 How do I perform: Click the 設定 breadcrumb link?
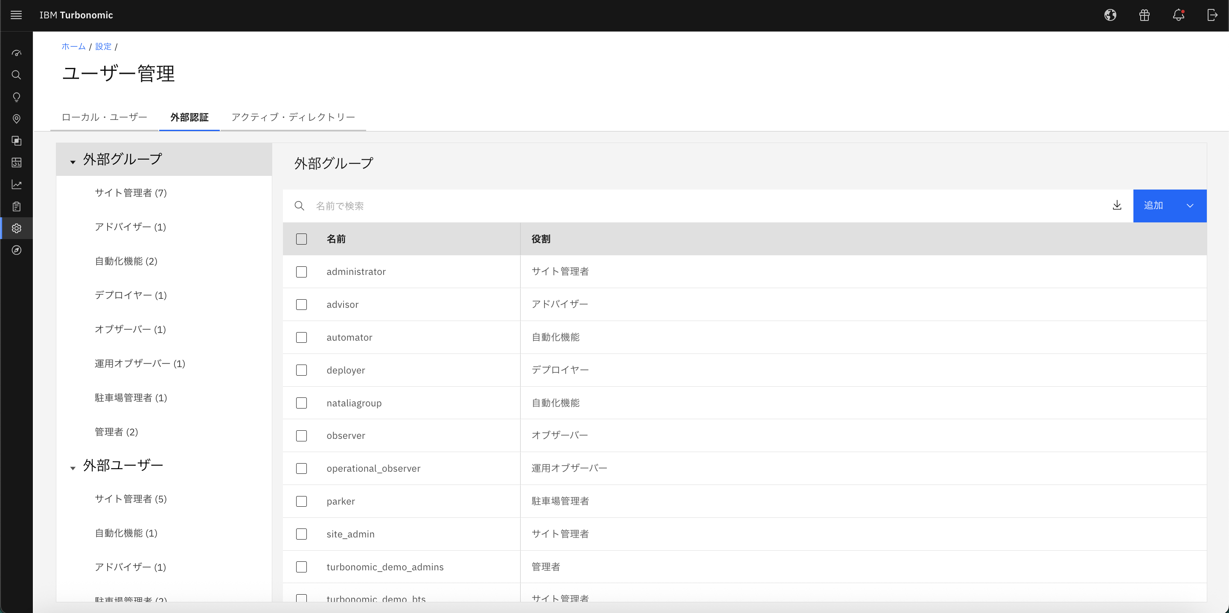[x=103, y=46]
